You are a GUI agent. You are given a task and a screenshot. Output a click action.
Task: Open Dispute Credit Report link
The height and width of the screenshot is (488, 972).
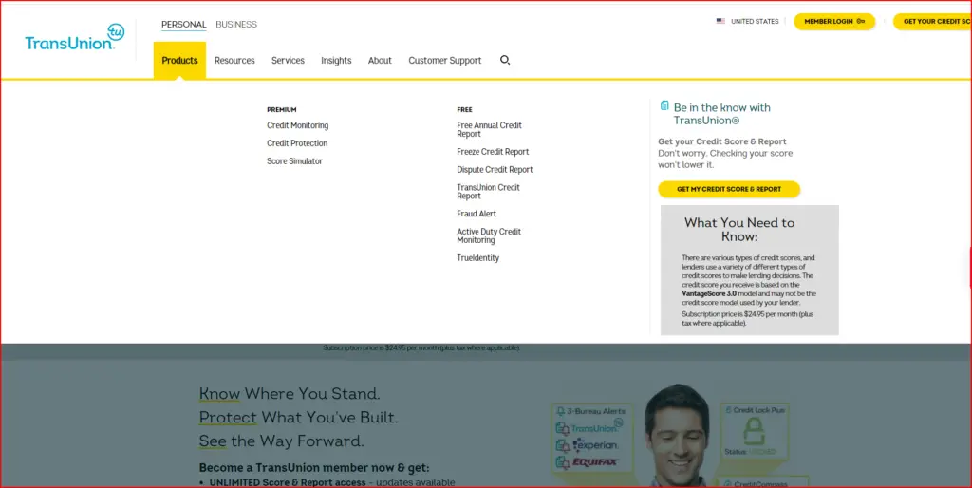point(495,170)
